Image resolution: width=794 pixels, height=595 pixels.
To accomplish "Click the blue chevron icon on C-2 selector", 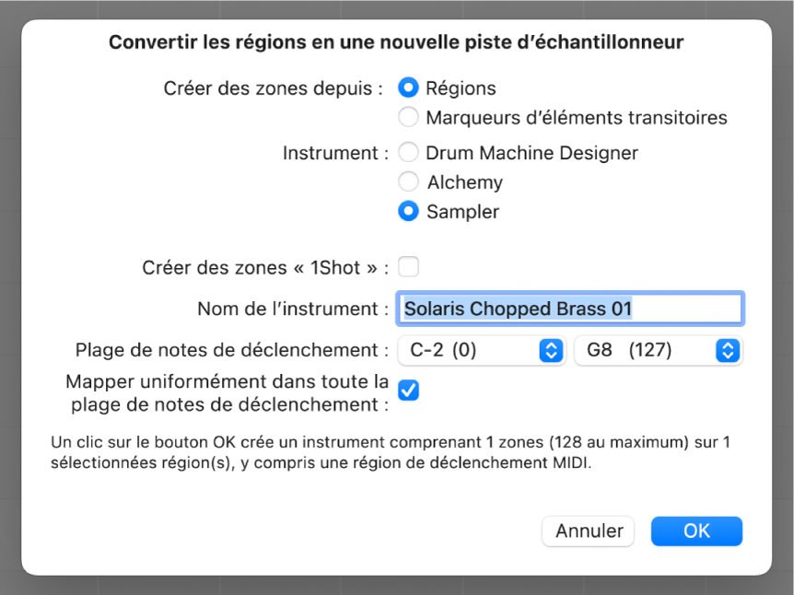I will (551, 350).
